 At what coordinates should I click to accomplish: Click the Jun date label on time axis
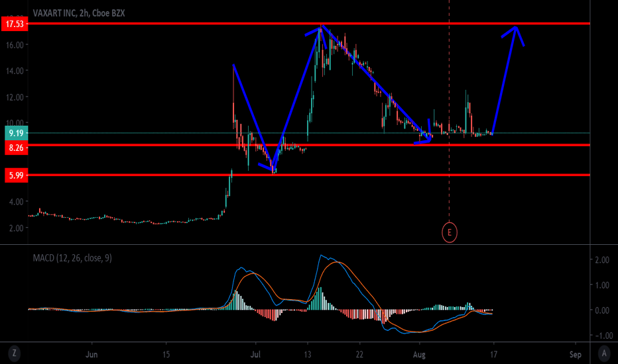(x=92, y=355)
